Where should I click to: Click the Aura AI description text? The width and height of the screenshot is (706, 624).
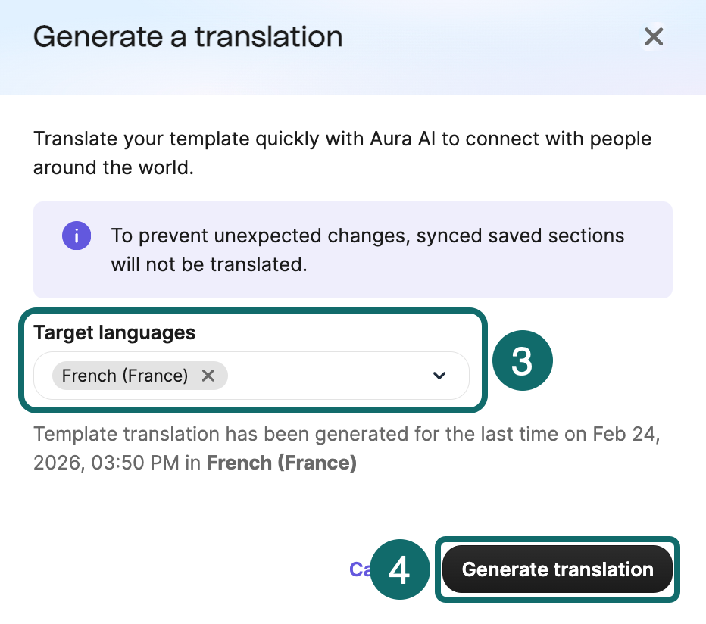click(x=342, y=139)
